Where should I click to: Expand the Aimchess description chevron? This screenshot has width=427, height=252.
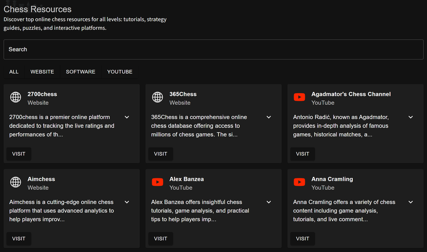(x=127, y=202)
